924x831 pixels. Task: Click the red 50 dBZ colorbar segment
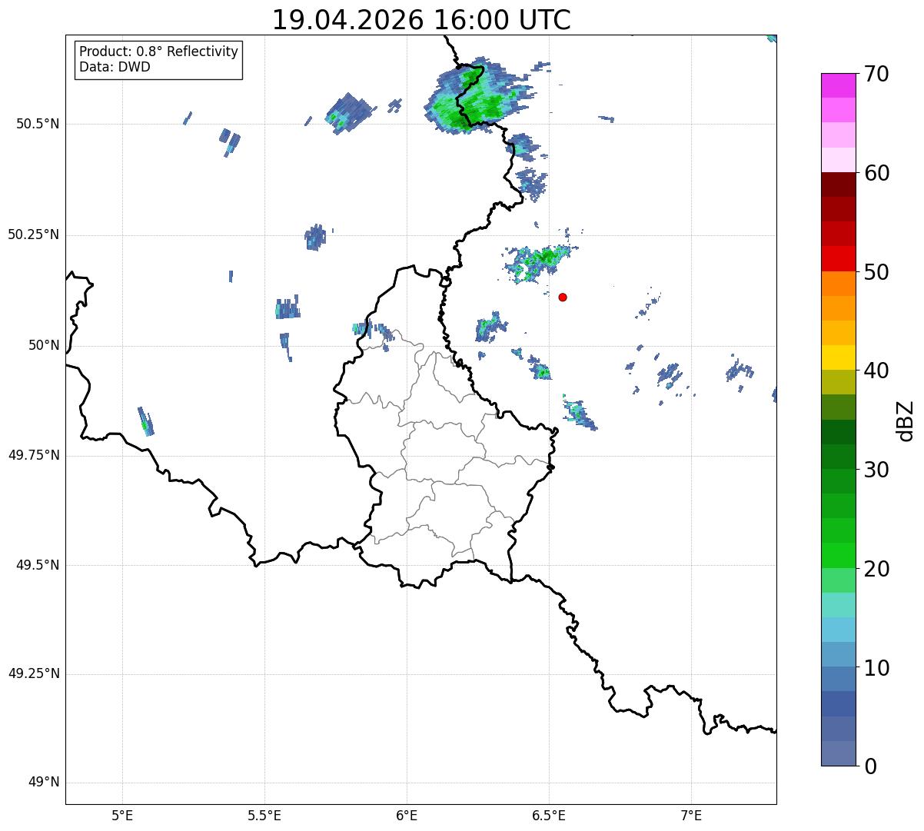click(838, 258)
